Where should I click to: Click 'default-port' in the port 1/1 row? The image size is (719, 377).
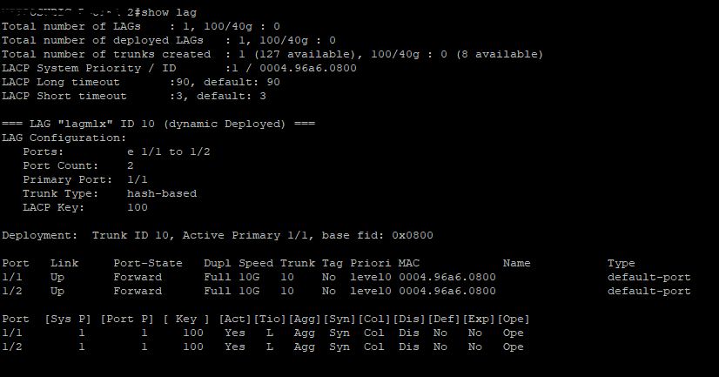[648, 277]
